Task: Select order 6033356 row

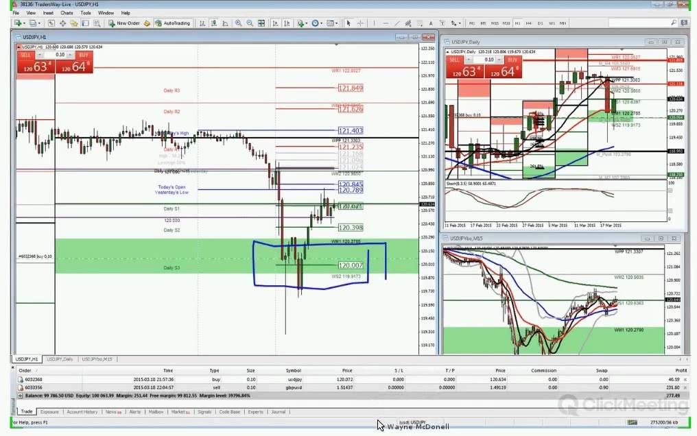Action: (352, 387)
